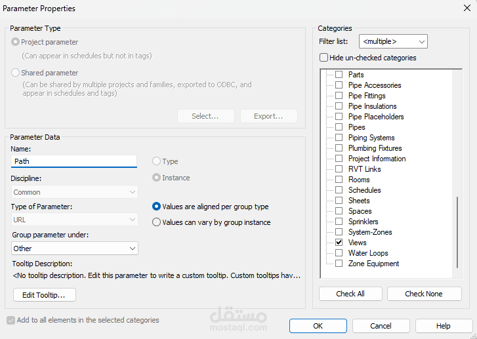This screenshot has height=339, width=477.
Task: Enable Hide un-checked categories checkbox
Action: [324, 58]
